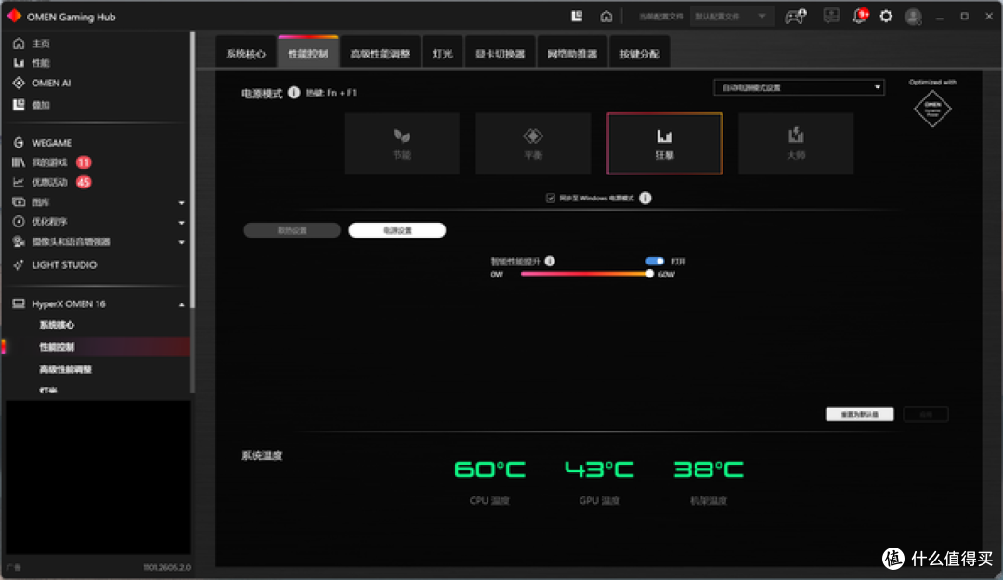Switch to the 系统核心 tab

pos(245,54)
